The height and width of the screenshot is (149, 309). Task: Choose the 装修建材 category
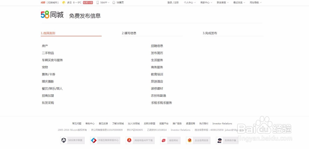tap(157, 89)
